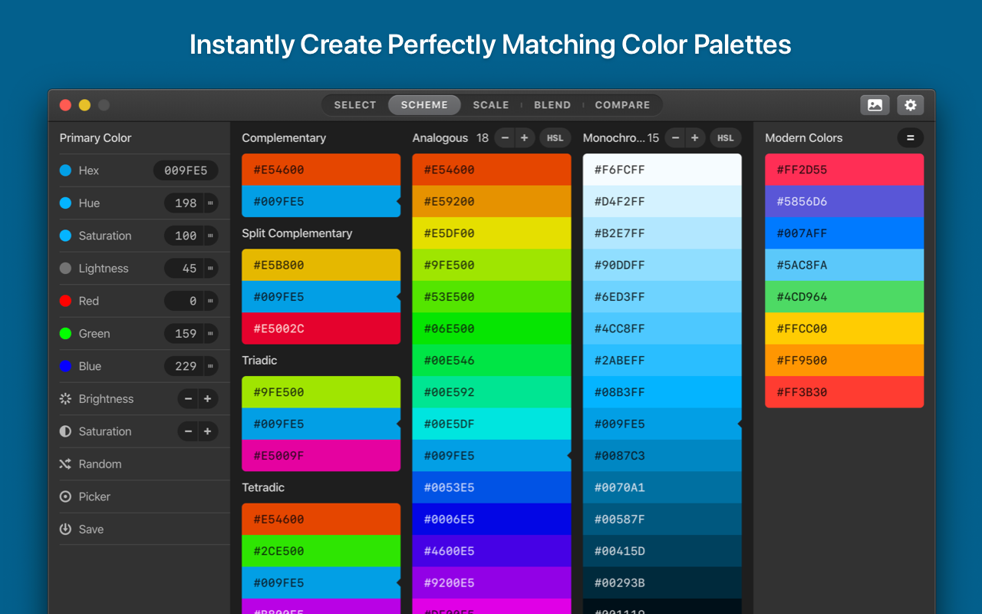Click the Save power icon
Screen dimensions: 982x614
point(65,530)
